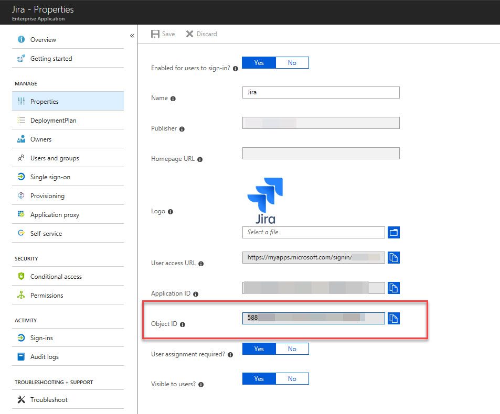Click the Name text field

click(321, 92)
